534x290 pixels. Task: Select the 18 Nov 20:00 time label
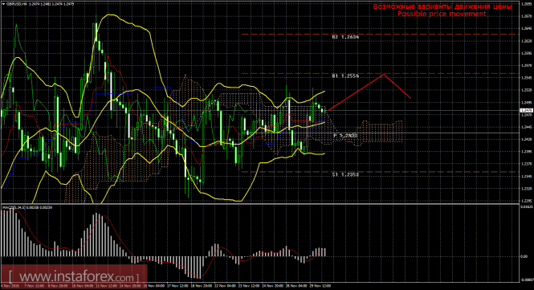(x=202, y=286)
